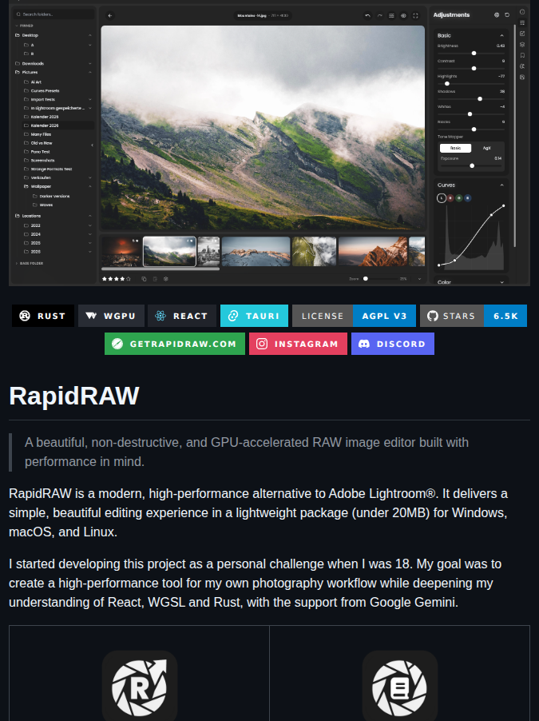Select the Basic tone mapper option

point(455,148)
